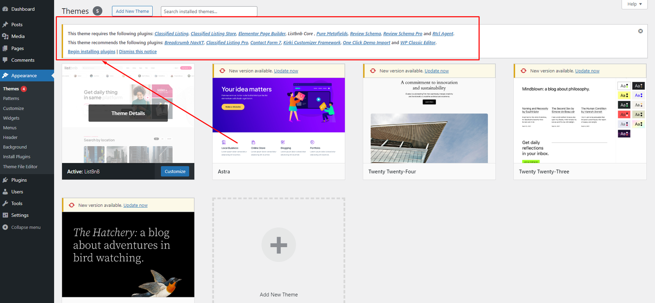The height and width of the screenshot is (303, 655).
Task: Open the Rtcl Agent plugin link
Action: pos(443,34)
